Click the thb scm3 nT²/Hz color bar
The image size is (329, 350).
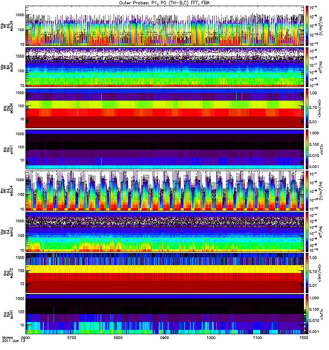[307, 67]
